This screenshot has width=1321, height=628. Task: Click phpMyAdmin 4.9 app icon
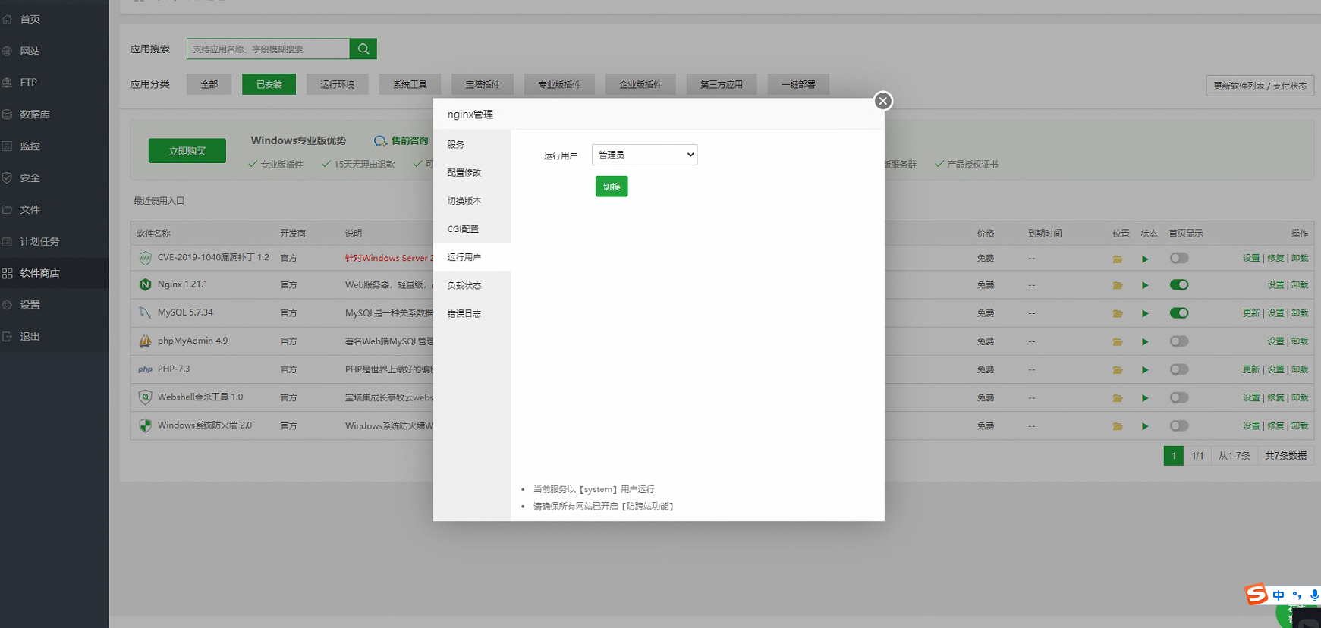point(145,341)
